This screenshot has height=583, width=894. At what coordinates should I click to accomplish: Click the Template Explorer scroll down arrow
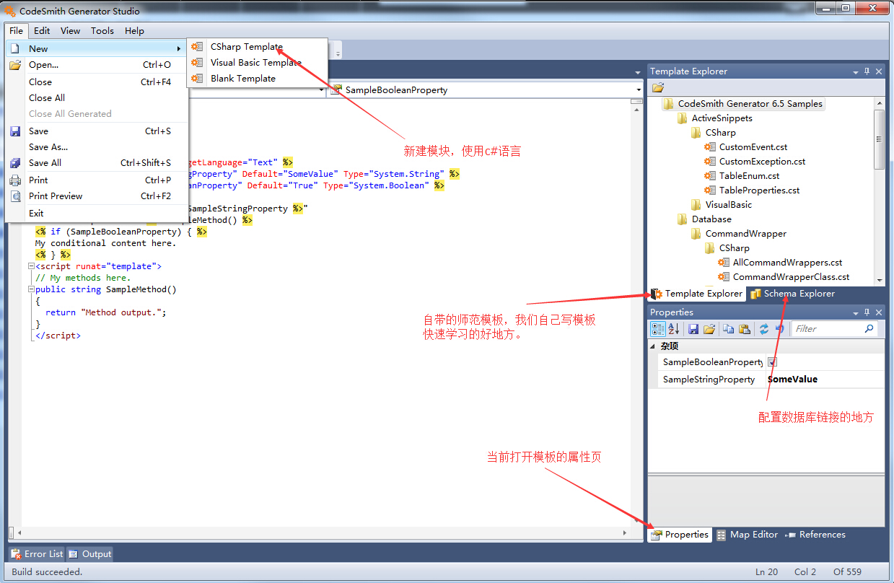pos(879,280)
